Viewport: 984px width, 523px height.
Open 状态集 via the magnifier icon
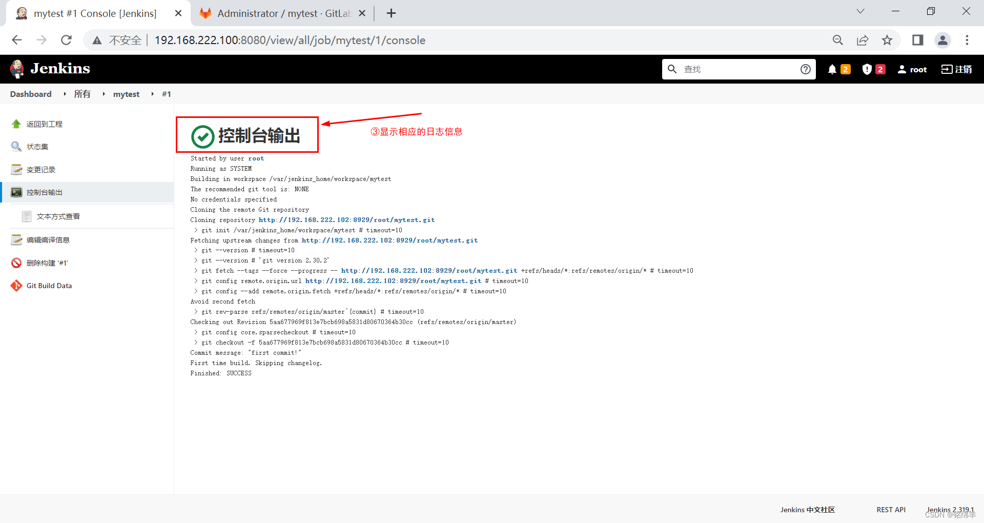point(16,146)
